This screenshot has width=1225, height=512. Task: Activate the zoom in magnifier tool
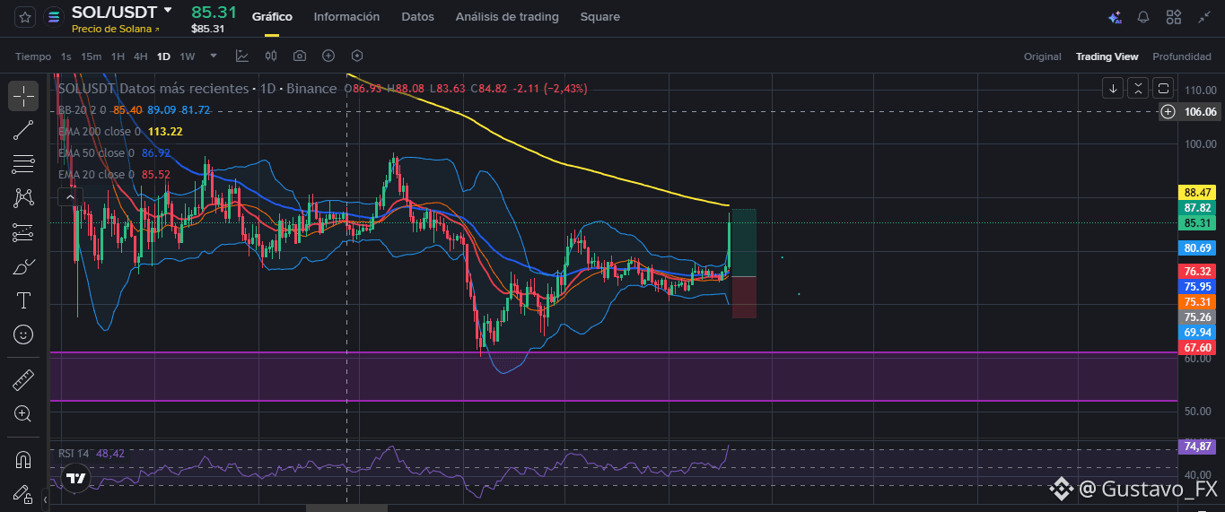(x=23, y=414)
